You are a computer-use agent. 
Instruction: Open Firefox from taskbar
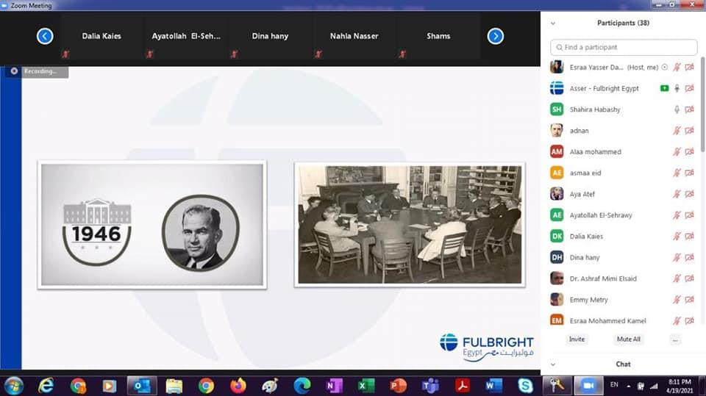coord(238,386)
